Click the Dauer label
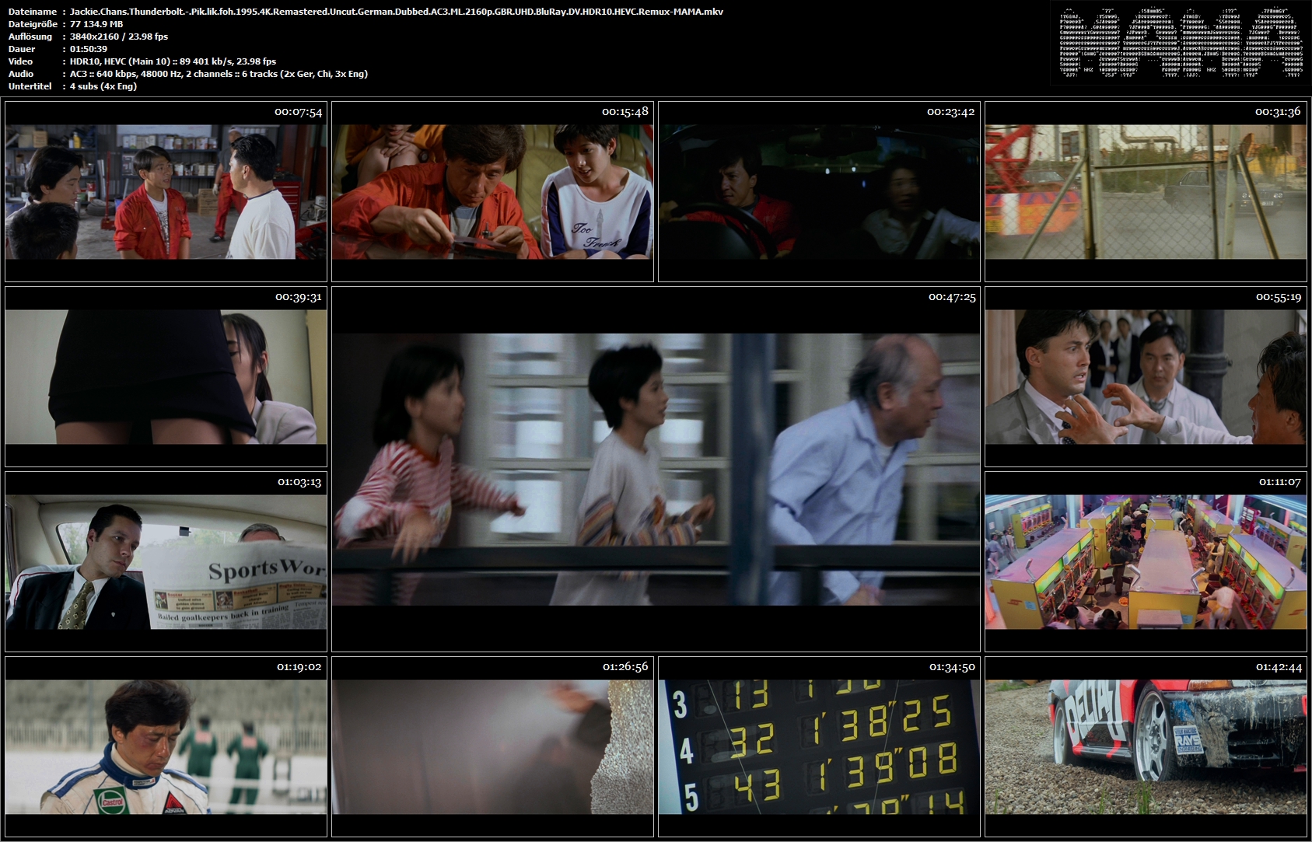 [22, 49]
